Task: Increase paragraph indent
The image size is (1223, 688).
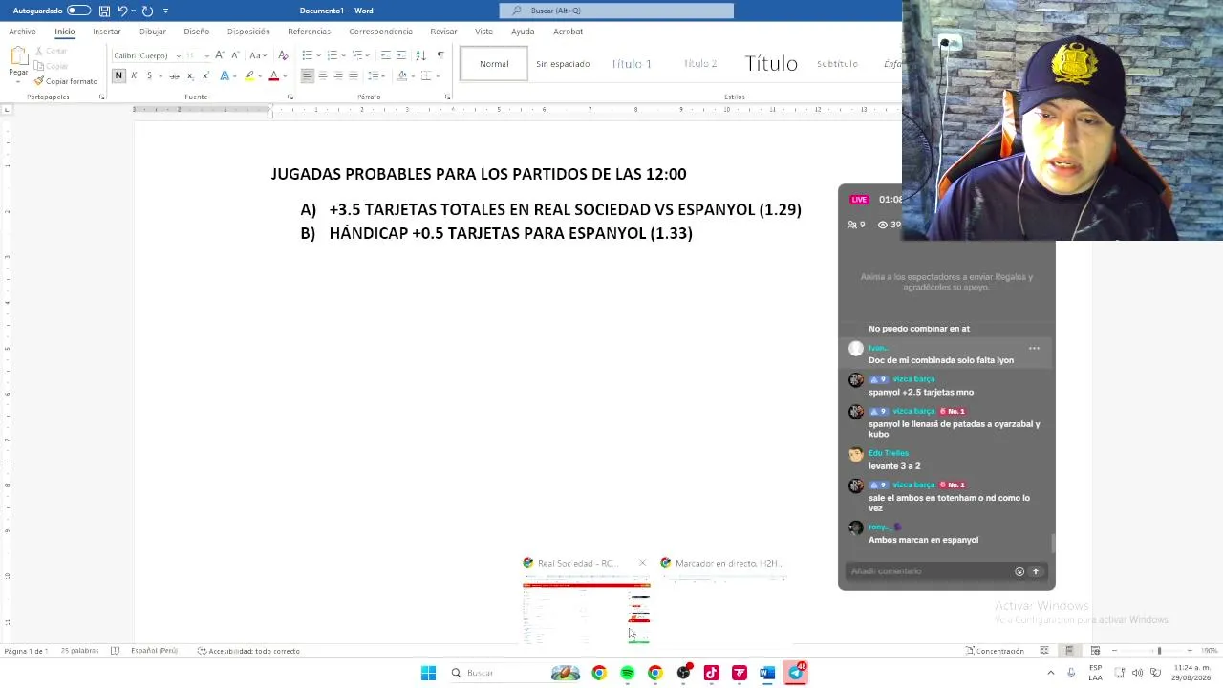Action: (401, 55)
